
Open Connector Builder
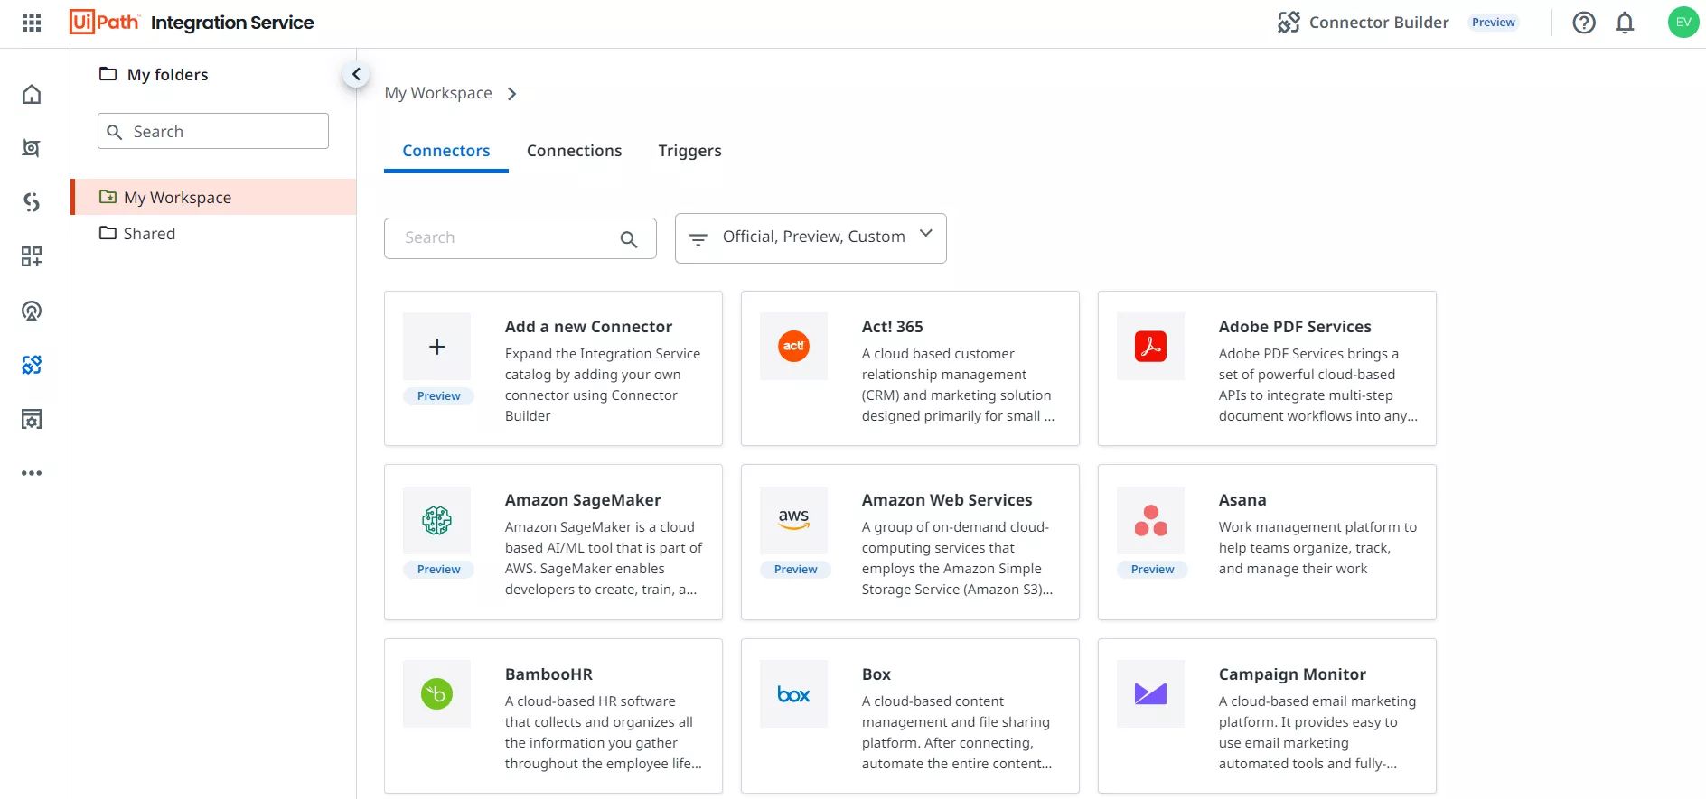tap(1364, 23)
